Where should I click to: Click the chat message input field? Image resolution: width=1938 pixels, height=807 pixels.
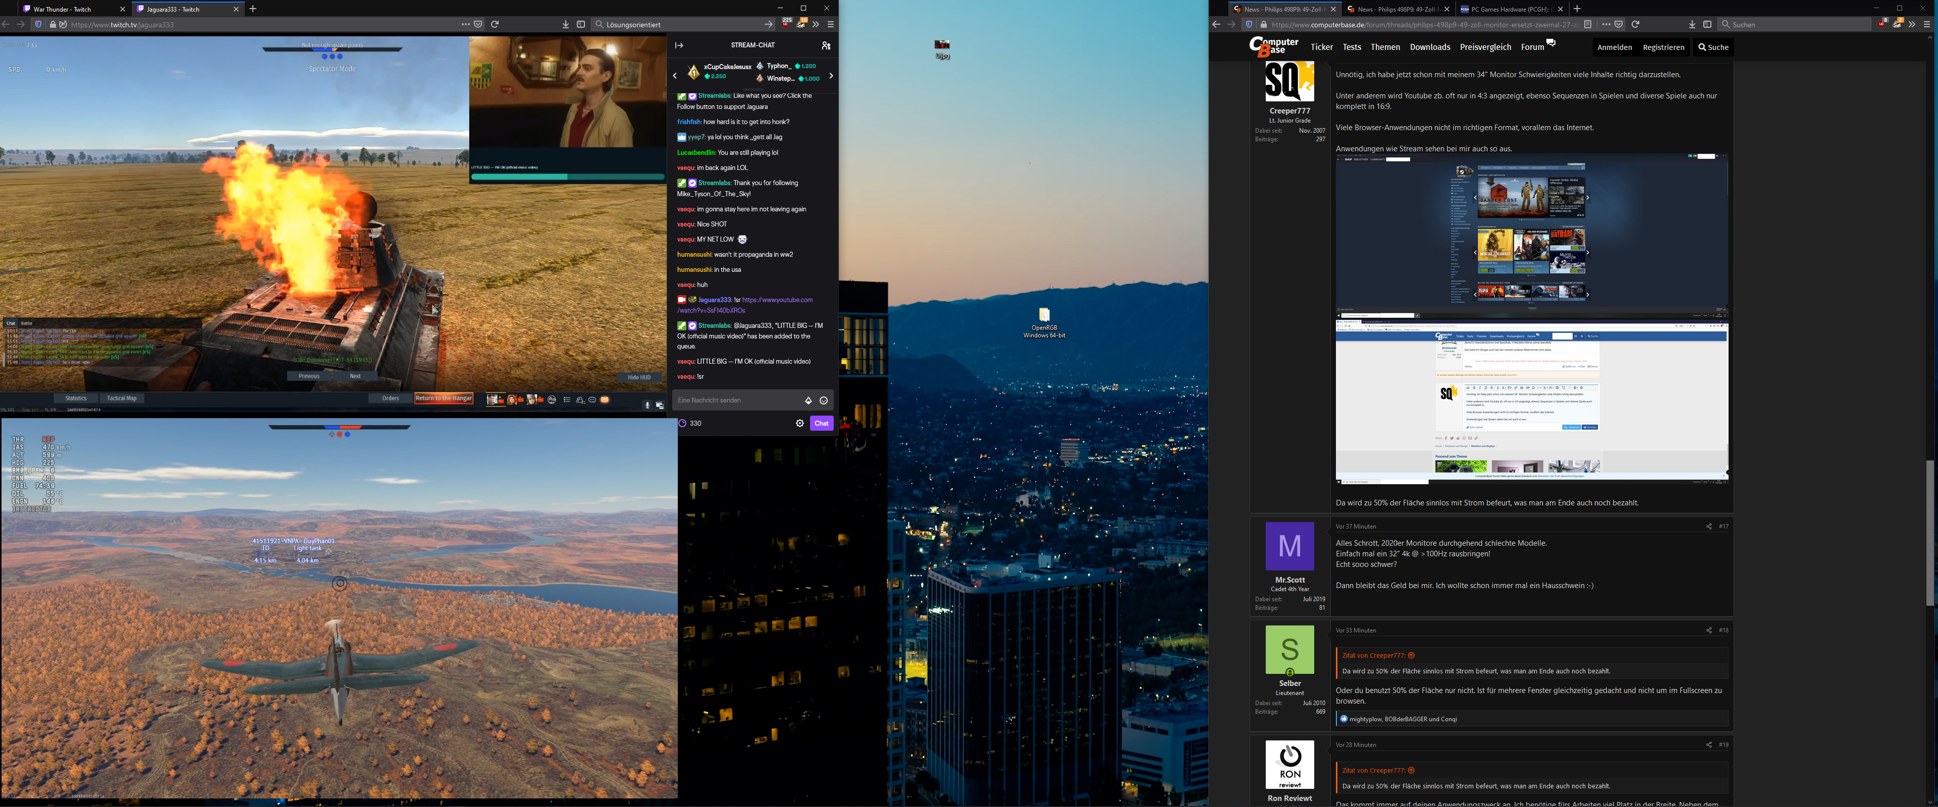tap(737, 400)
